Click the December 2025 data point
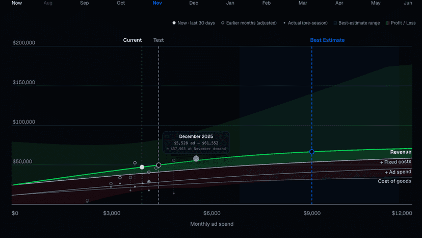The height and width of the screenshot is (238, 422). [x=196, y=159]
